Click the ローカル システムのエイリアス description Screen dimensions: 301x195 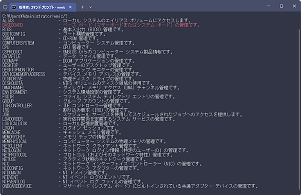pyautogui.click(x=127, y=21)
